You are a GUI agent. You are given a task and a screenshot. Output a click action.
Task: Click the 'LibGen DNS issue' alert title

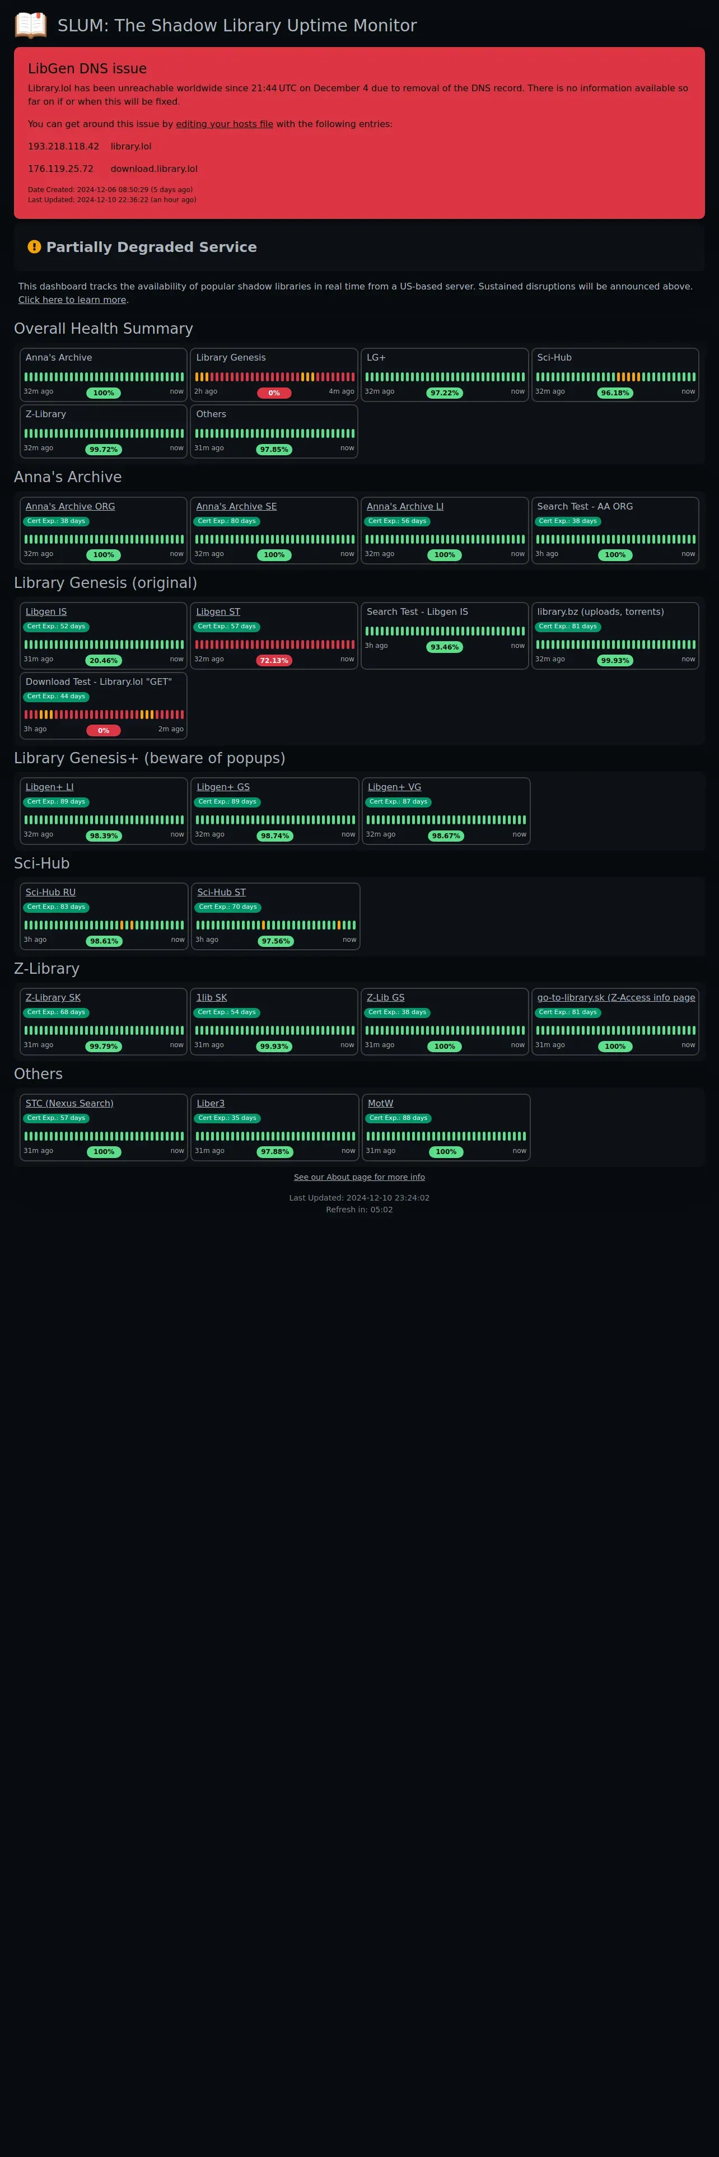pos(87,69)
